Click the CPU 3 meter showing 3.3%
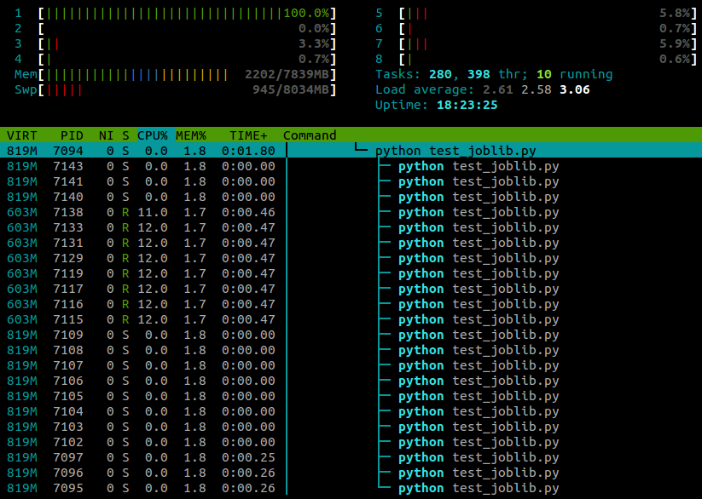Screen dimensions: 702x499 point(187,43)
